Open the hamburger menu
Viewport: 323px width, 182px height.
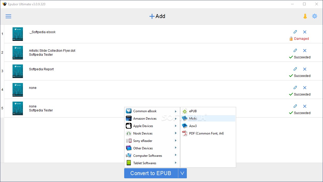pyautogui.click(x=9, y=16)
